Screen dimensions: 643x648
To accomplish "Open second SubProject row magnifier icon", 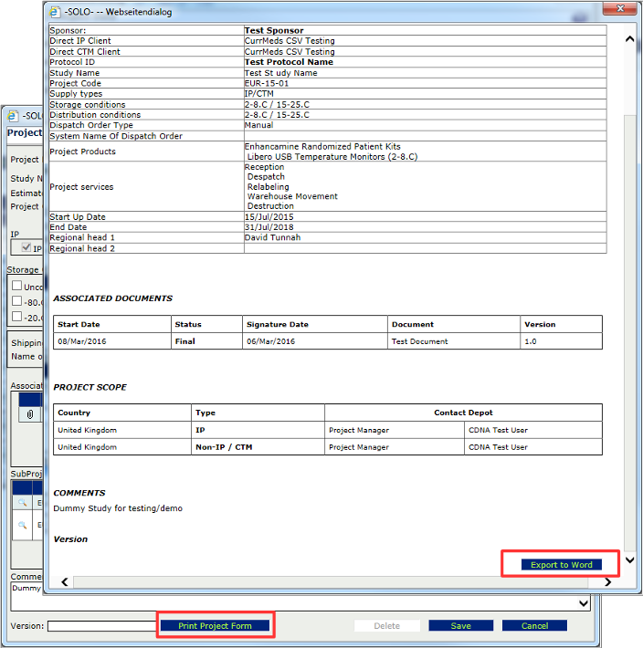I will [x=22, y=525].
